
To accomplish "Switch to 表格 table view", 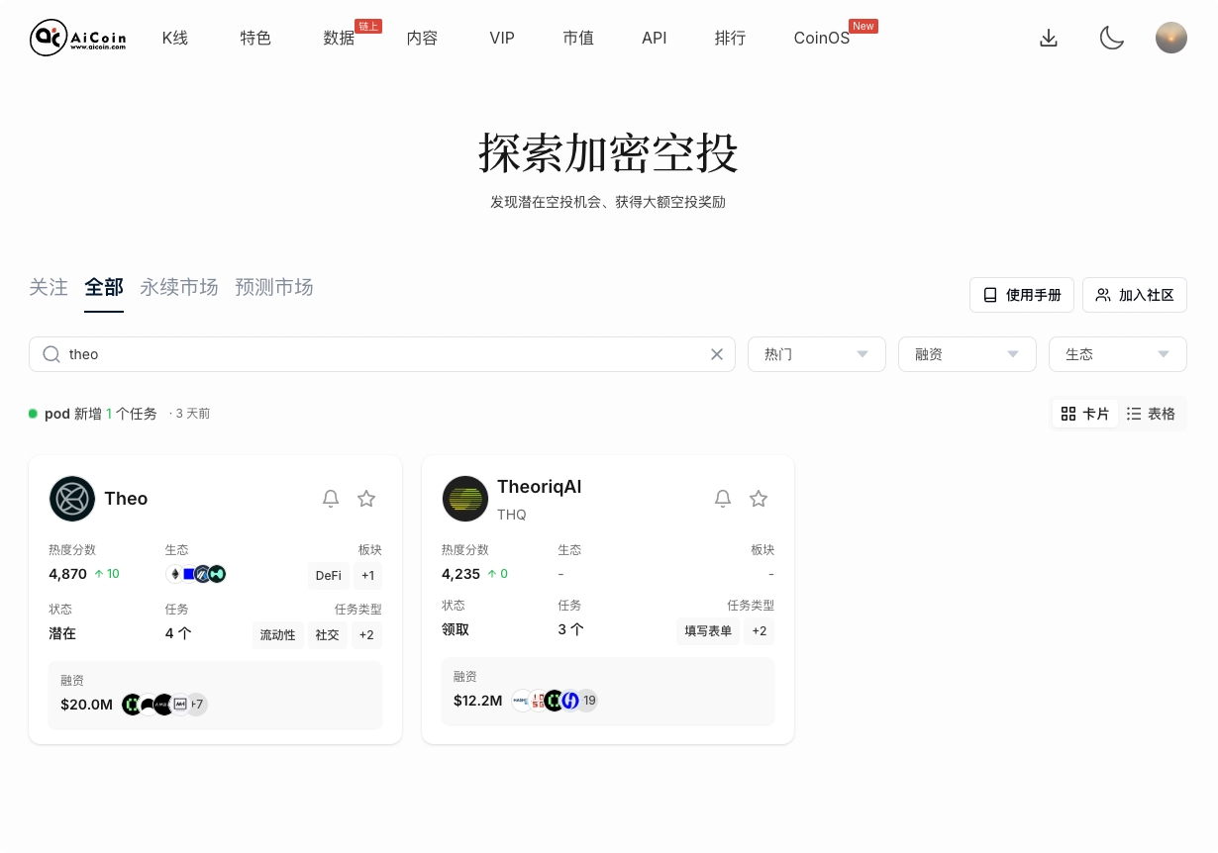I will click(1152, 414).
